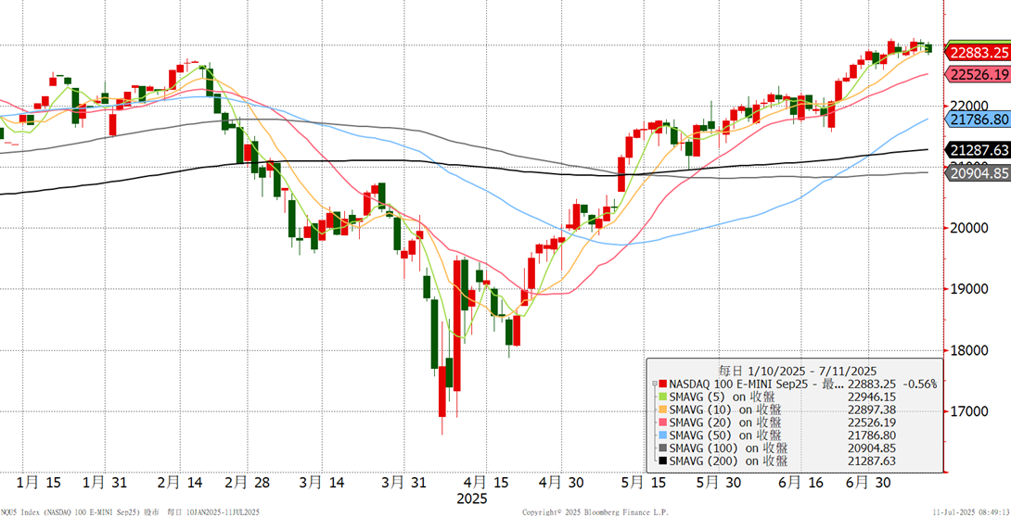
Task: Click the red 22883.25 price tag on axis
Action: [x=979, y=52]
